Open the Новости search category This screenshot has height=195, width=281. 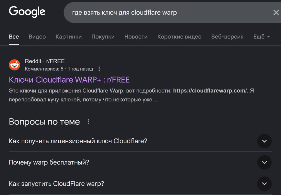point(136,37)
